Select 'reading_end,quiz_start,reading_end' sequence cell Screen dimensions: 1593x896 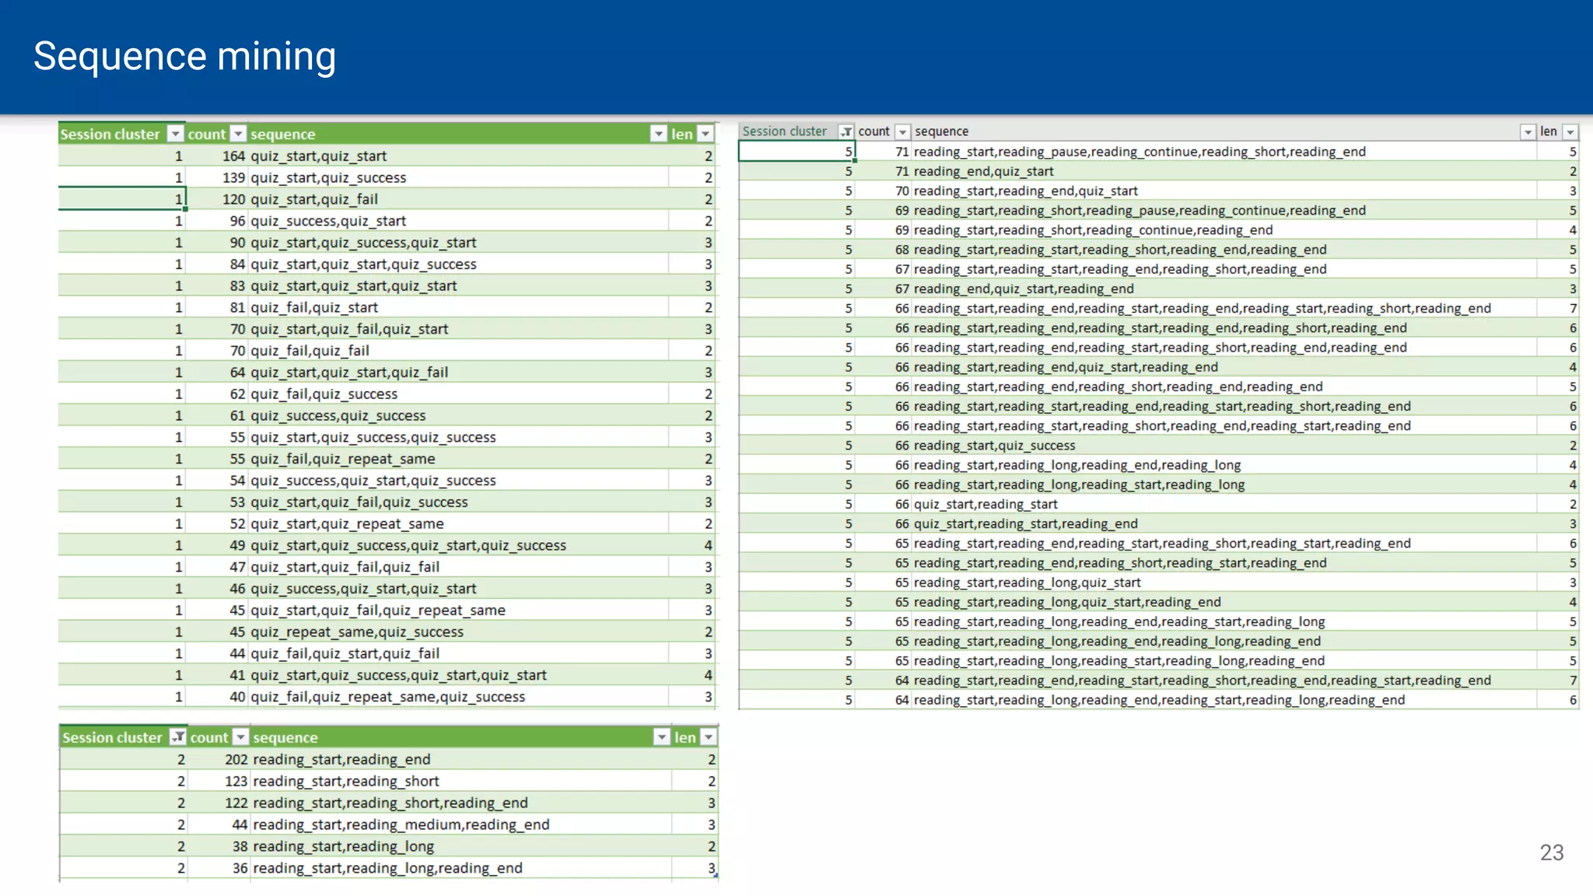(1224, 289)
